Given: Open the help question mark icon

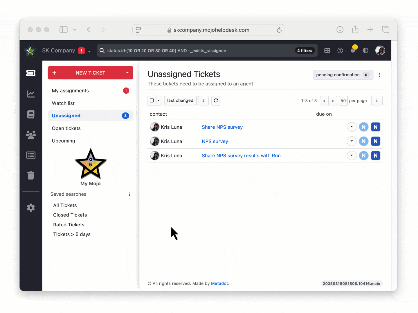Looking at the screenshot, I should point(340,50).
